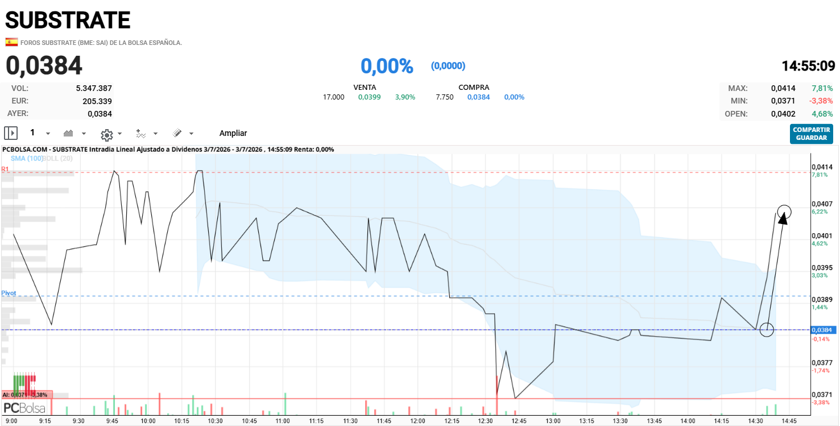Toggle the BOLL (20) indicator label
The height and width of the screenshot is (426, 840).
point(57,158)
